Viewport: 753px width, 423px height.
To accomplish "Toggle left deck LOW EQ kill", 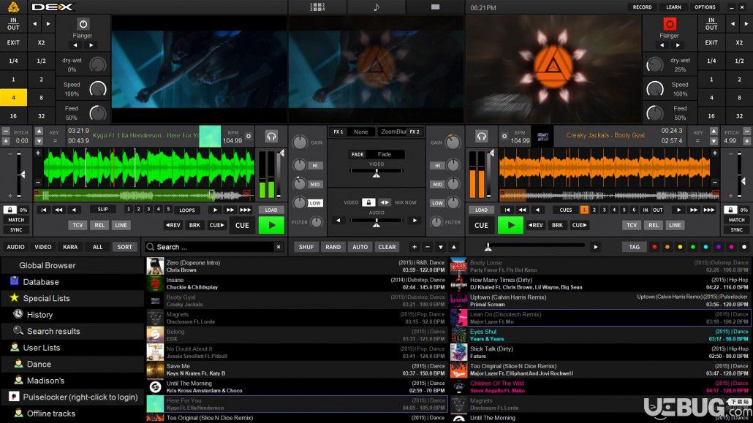I will point(315,203).
